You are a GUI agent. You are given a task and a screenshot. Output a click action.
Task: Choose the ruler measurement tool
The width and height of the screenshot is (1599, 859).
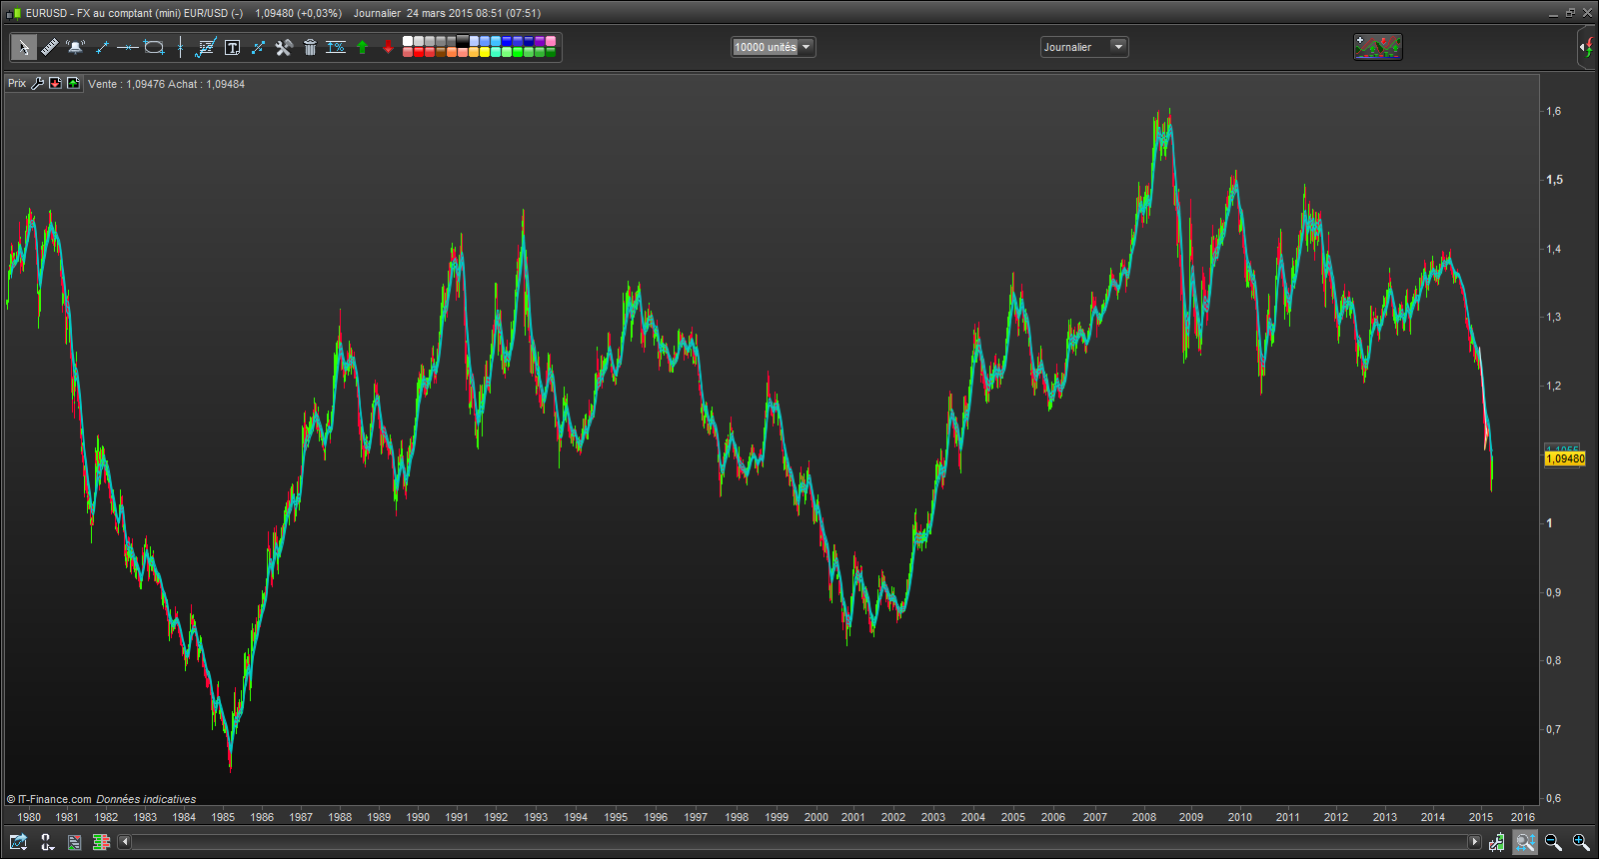[x=49, y=47]
